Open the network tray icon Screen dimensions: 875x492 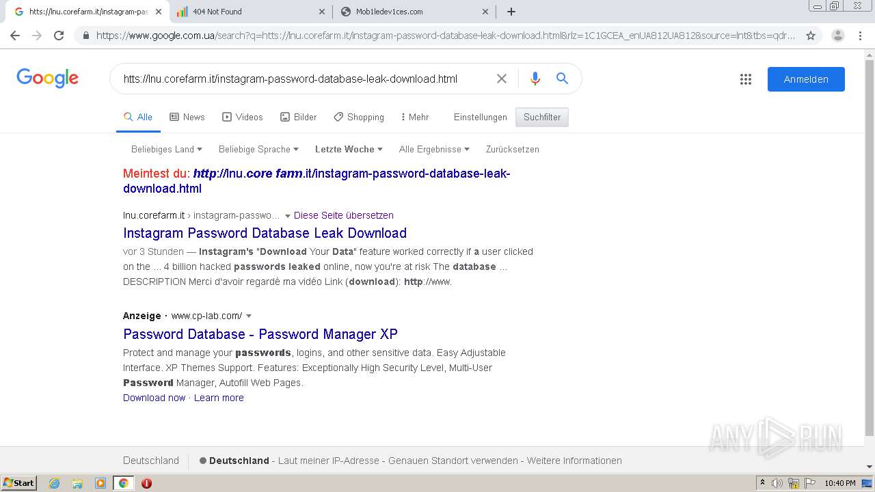[794, 483]
